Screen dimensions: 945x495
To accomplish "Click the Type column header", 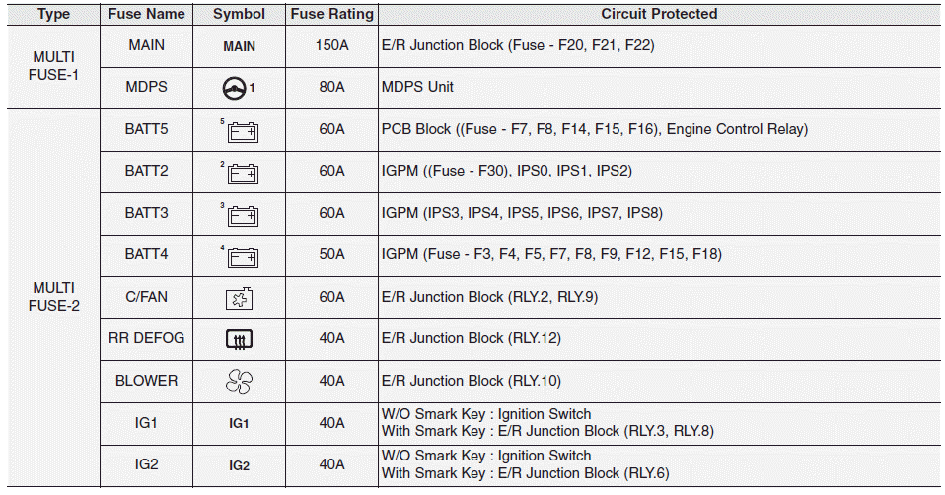I will (53, 14).
